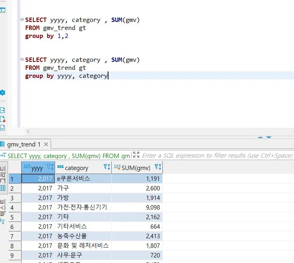The image size is (294, 263).
Task: Click the expand filter panel icon
Action: (136, 155)
